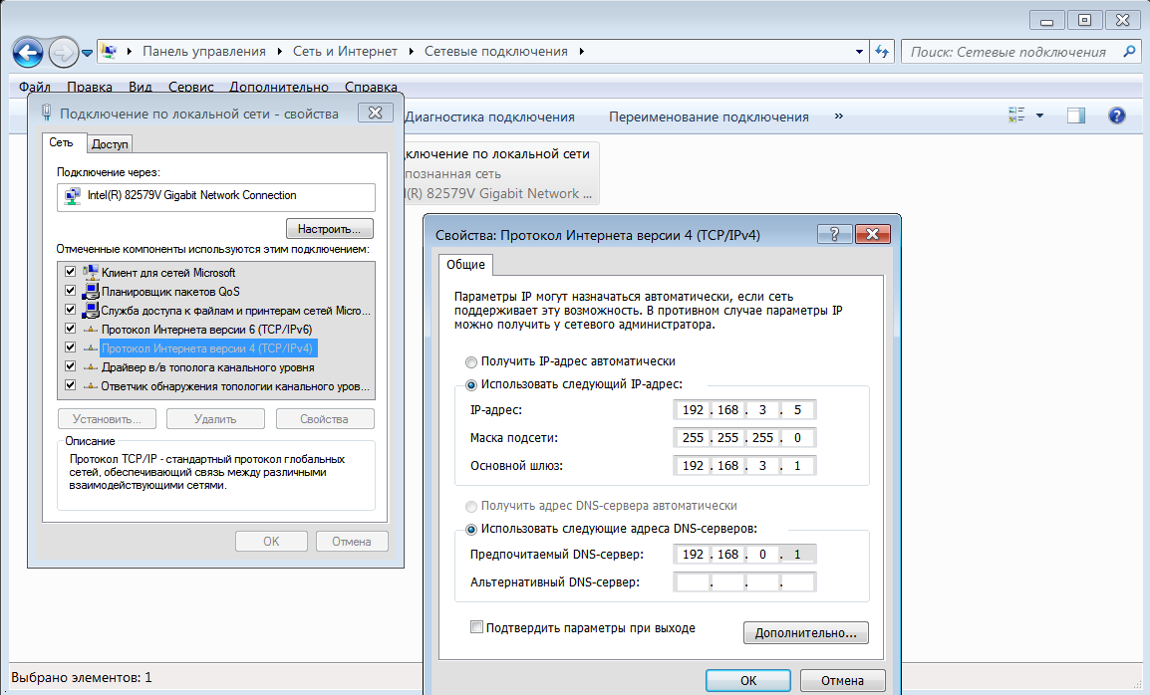This screenshot has height=695, width=1150.
Task: Open the Сервис menu
Action: coord(190,88)
